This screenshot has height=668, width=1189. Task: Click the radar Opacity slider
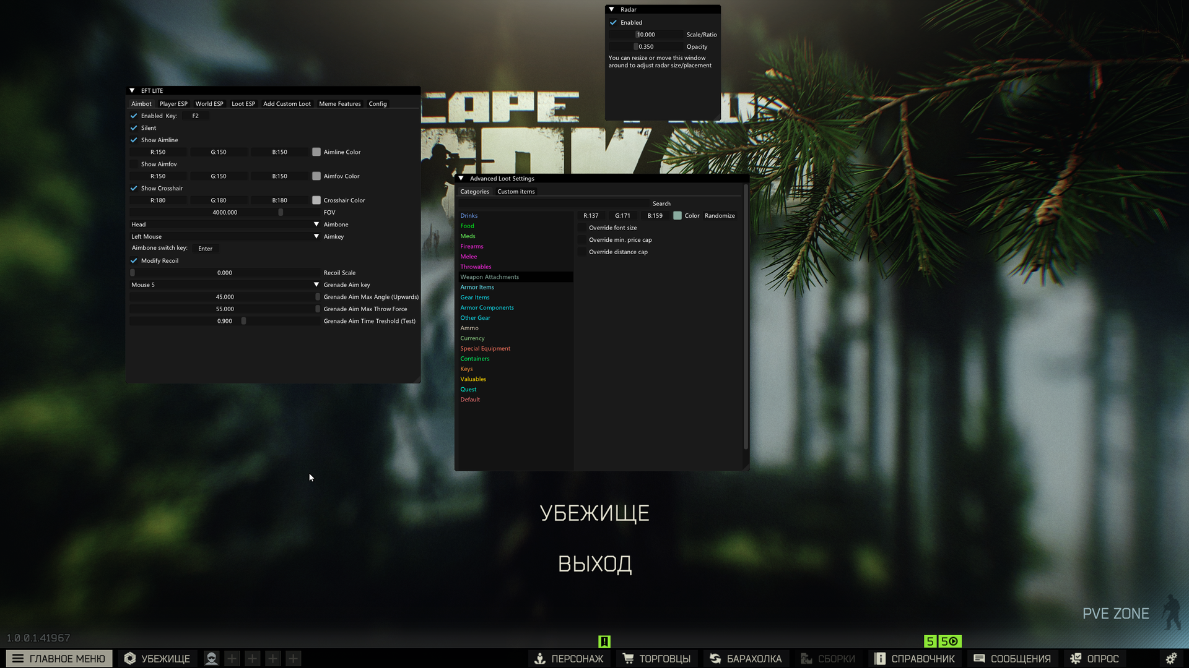[646, 46]
